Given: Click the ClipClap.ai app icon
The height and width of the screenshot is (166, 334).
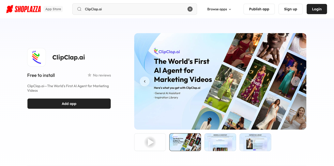Looking at the screenshot, I should coord(37,57).
